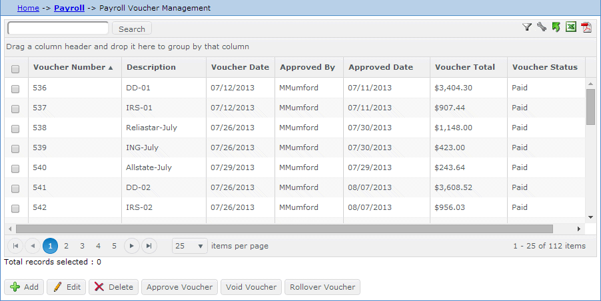Image resolution: width=601 pixels, height=301 pixels.
Task: Jump to last page arrow
Action: click(149, 246)
